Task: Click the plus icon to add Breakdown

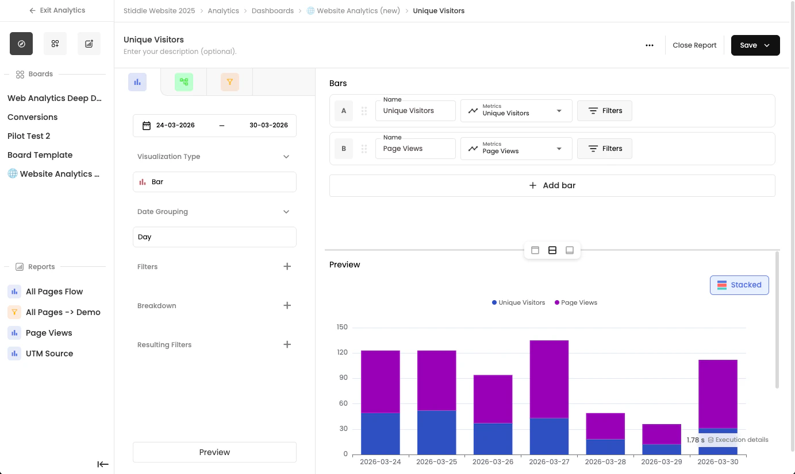Action: pos(287,305)
